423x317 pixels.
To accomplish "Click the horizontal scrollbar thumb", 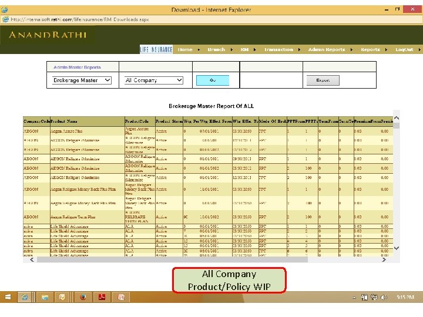I will tap(172, 259).
